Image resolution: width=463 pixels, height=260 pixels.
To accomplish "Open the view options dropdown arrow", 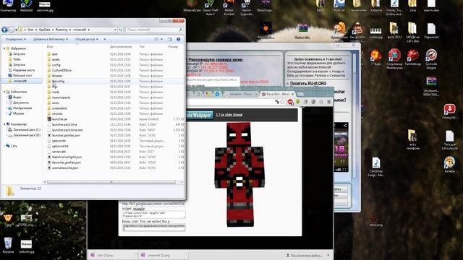I will (x=161, y=39).
